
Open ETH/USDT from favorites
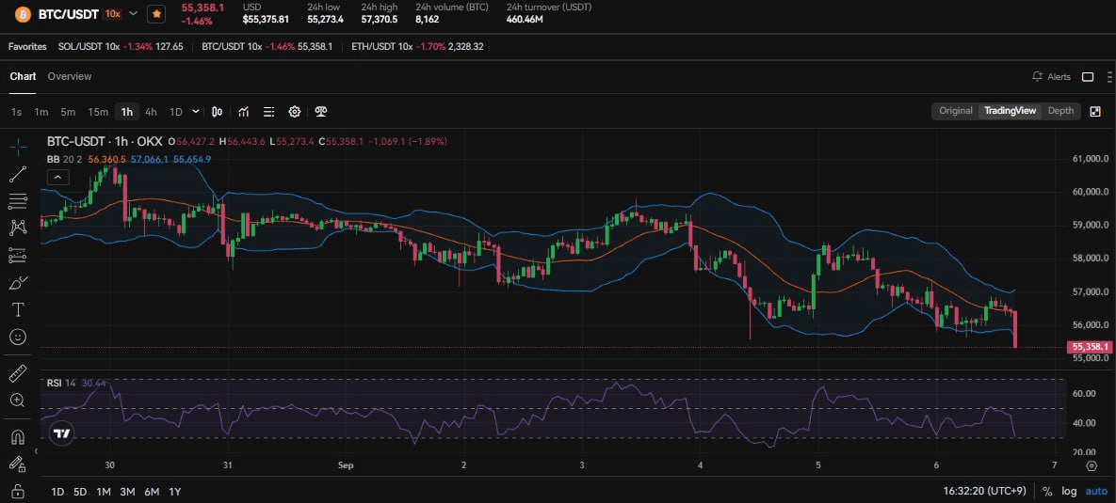418,46
